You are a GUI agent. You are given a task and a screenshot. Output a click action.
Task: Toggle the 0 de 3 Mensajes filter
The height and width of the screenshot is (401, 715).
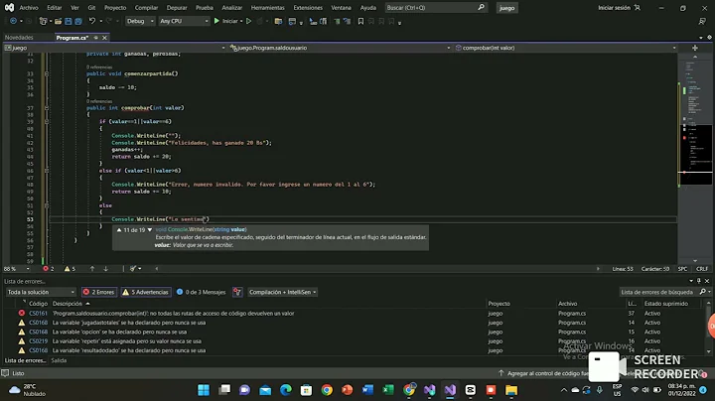point(201,292)
